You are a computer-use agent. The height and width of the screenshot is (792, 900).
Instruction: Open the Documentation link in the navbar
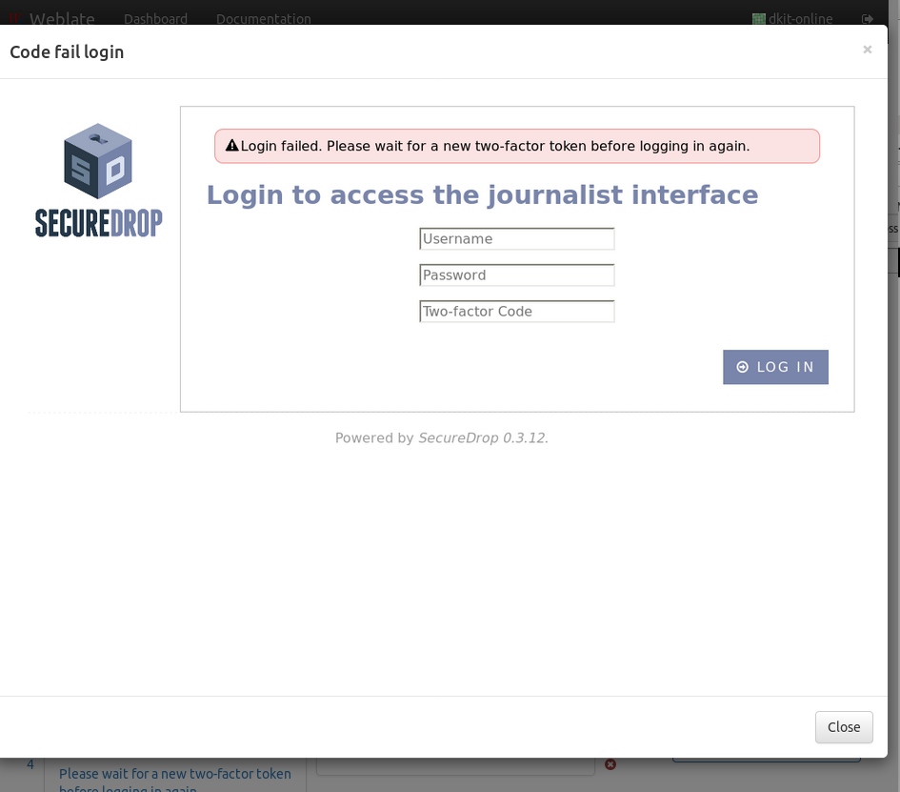(x=264, y=19)
